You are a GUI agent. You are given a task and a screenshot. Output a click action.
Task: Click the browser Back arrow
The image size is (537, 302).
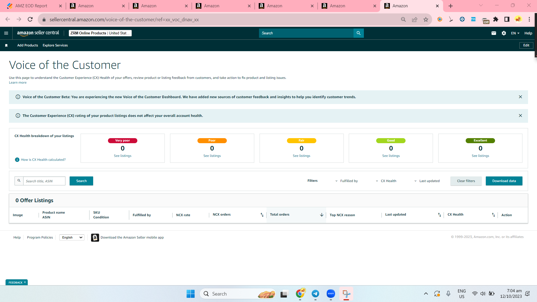(x=8, y=19)
